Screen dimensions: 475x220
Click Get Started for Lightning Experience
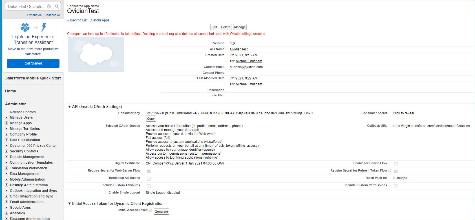click(33, 63)
